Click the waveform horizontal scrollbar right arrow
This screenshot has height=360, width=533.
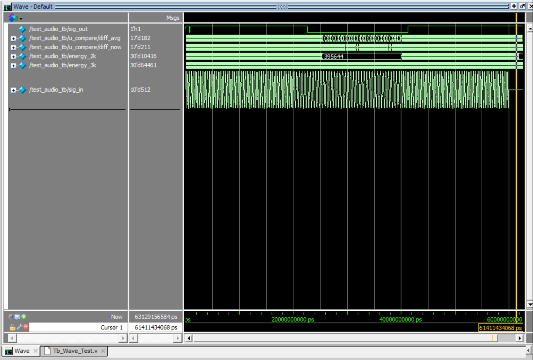tap(520, 338)
